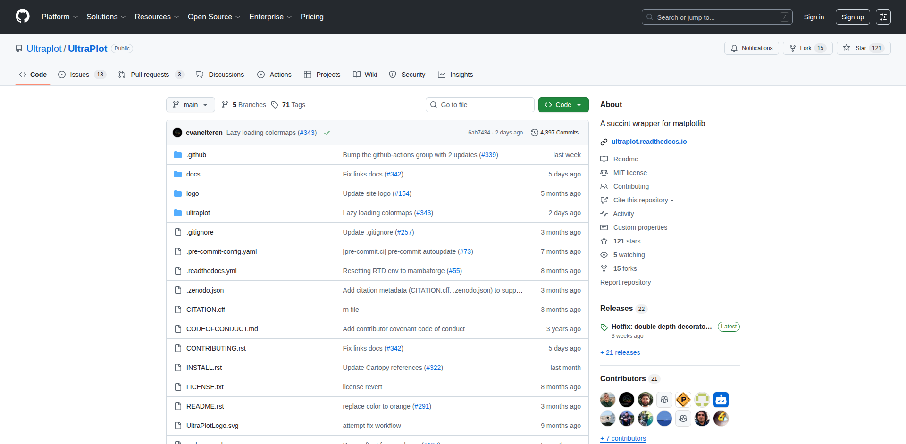
Task: Open the UltraPlotLogo.svg file
Action: (x=212, y=426)
